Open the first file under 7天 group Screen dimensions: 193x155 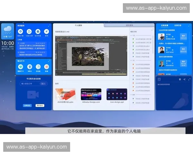[141, 65]
